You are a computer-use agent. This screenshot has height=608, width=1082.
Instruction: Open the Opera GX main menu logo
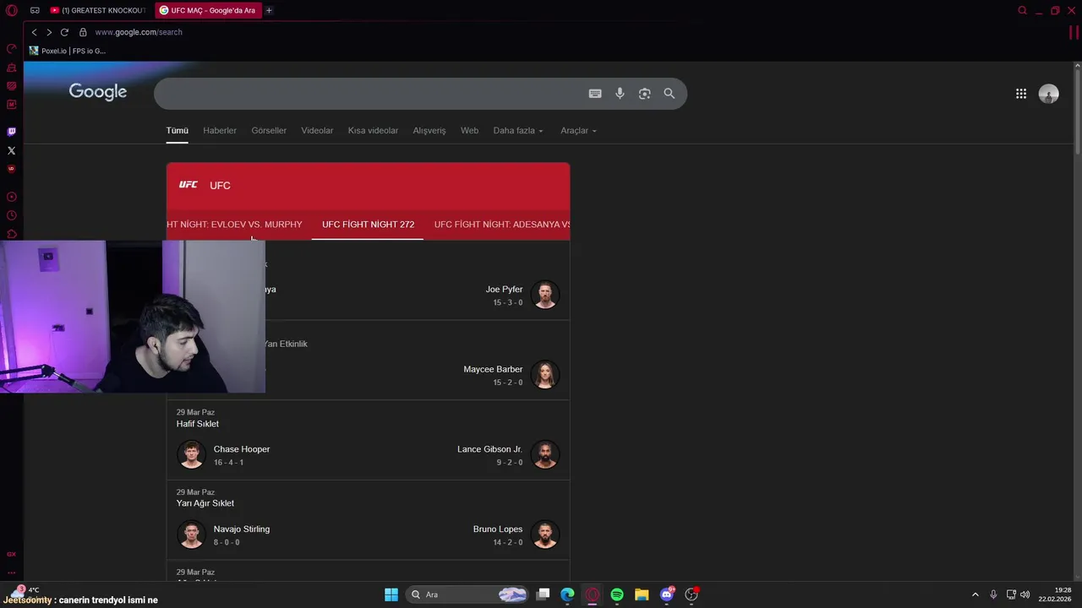(x=11, y=10)
